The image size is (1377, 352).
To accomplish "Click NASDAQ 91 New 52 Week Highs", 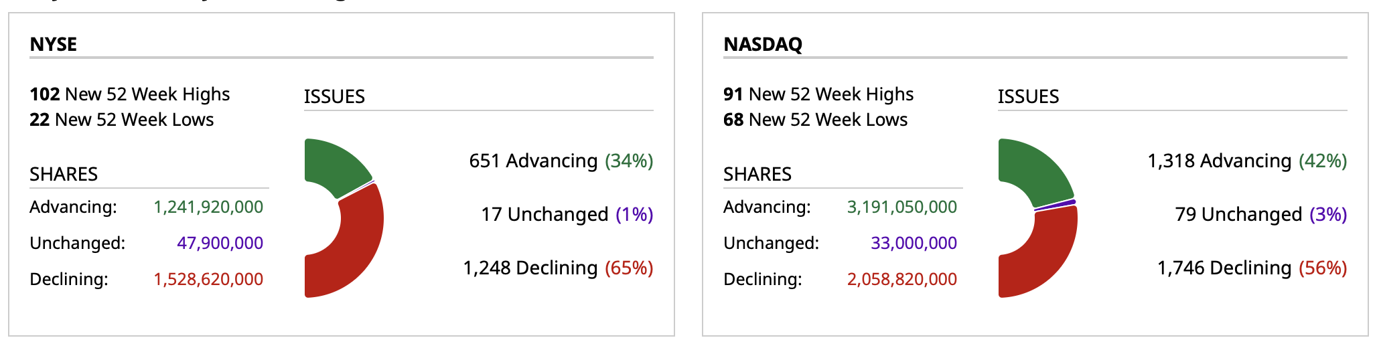I will [x=818, y=94].
